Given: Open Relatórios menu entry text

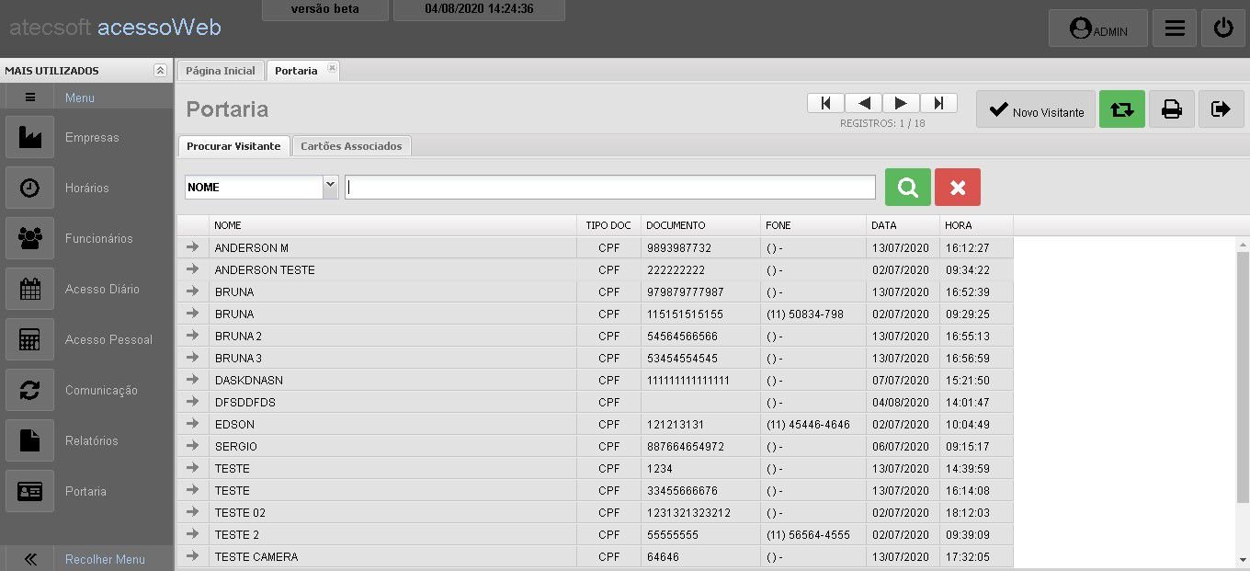Looking at the screenshot, I should tap(92, 441).
